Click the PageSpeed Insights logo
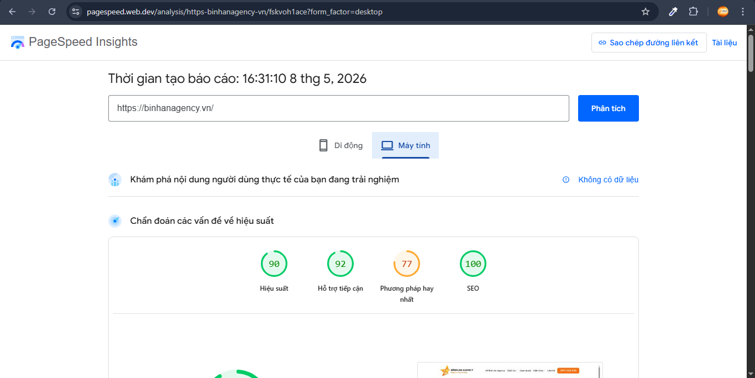Screen dimensions: 755x378 click(x=18, y=43)
